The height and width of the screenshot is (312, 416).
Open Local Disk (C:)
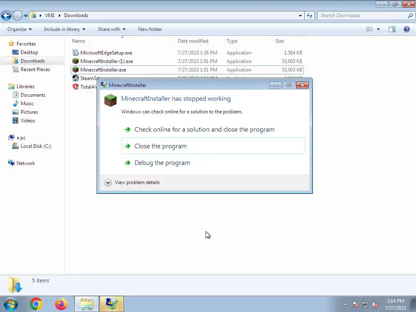pos(32,146)
